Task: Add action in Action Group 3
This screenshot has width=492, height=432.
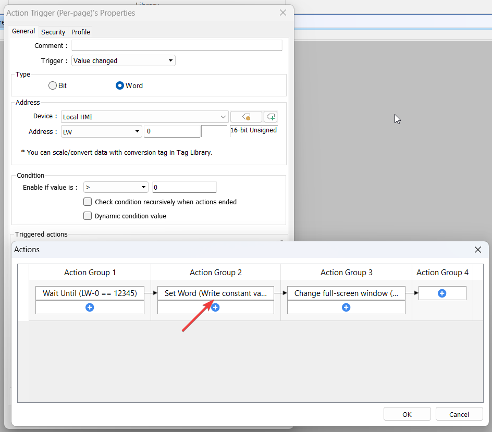Action: pos(346,307)
